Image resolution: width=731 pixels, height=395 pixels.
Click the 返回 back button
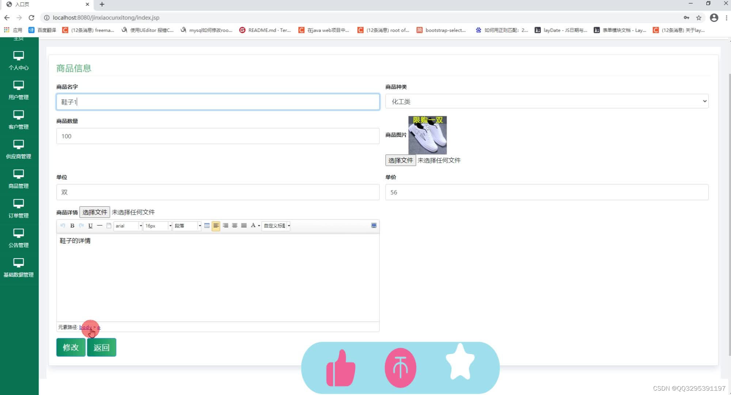(102, 347)
